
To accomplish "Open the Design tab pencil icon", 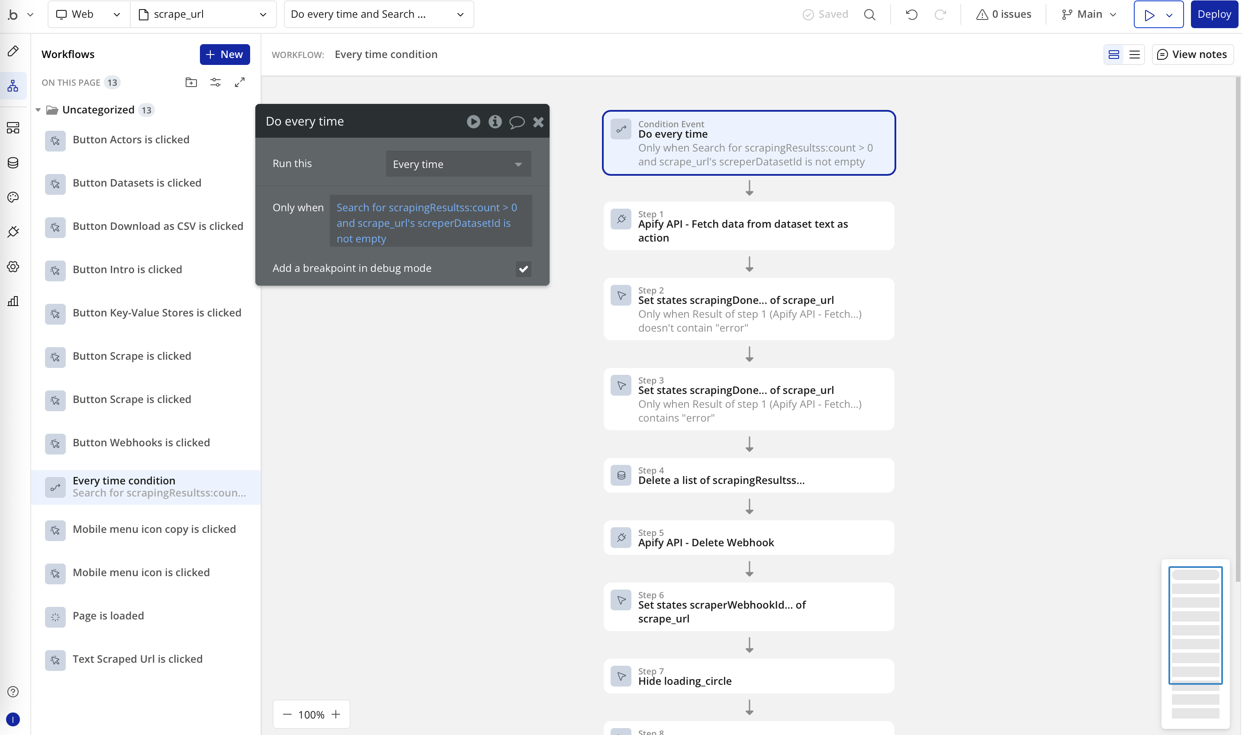I will [13, 51].
